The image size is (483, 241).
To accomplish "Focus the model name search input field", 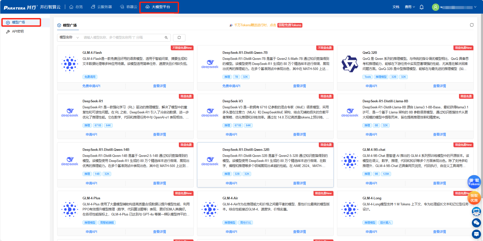I will (x=123, y=37).
